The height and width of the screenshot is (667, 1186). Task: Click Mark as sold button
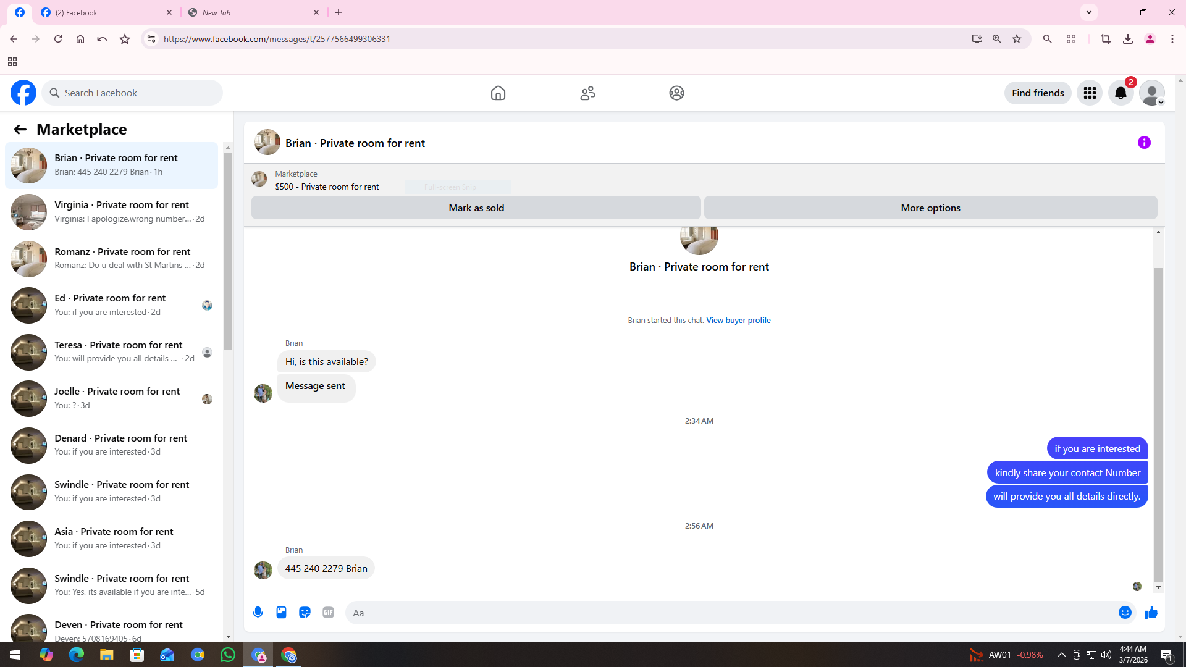[476, 208]
